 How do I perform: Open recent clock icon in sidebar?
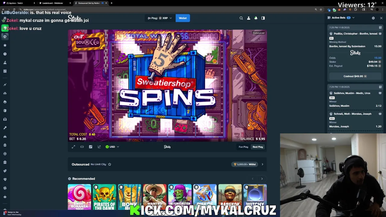(x=5, y=54)
